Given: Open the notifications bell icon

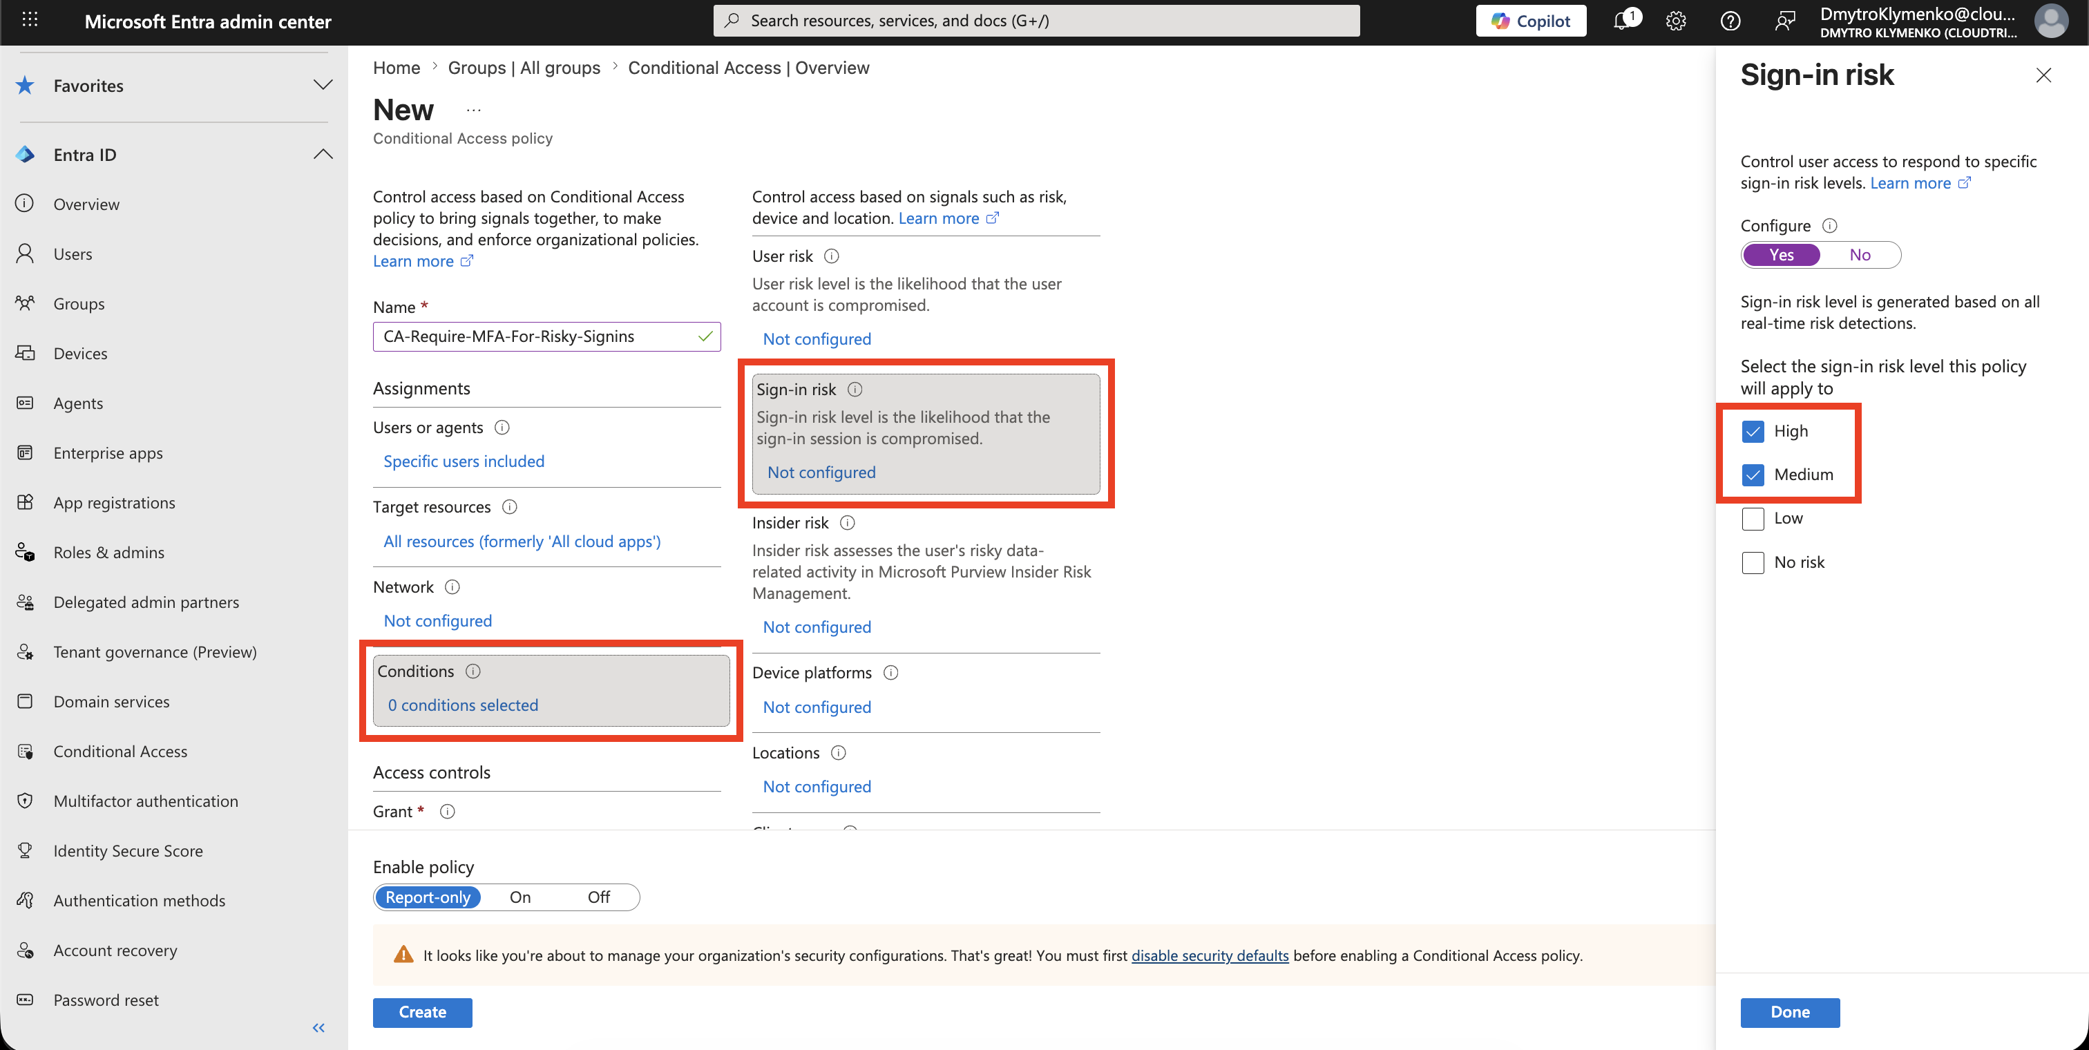Looking at the screenshot, I should click(x=1622, y=21).
